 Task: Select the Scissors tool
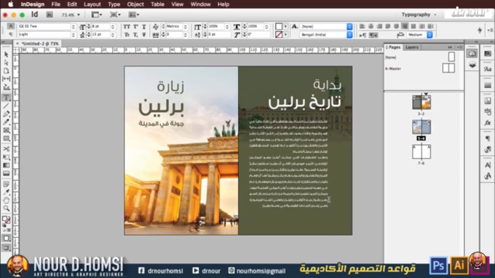[6, 149]
